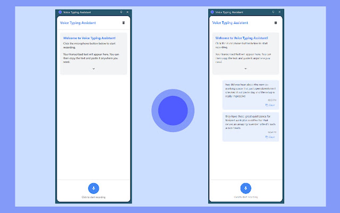
Task: Select the welcome message card in left window
Action: pos(93,53)
